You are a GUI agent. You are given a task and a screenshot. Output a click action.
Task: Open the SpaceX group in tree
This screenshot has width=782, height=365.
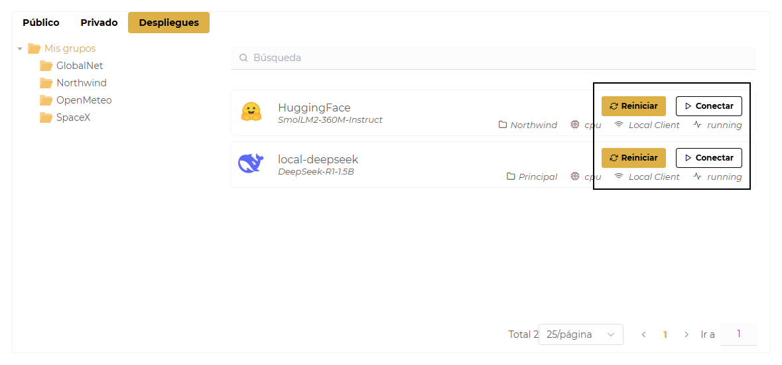coord(73,117)
